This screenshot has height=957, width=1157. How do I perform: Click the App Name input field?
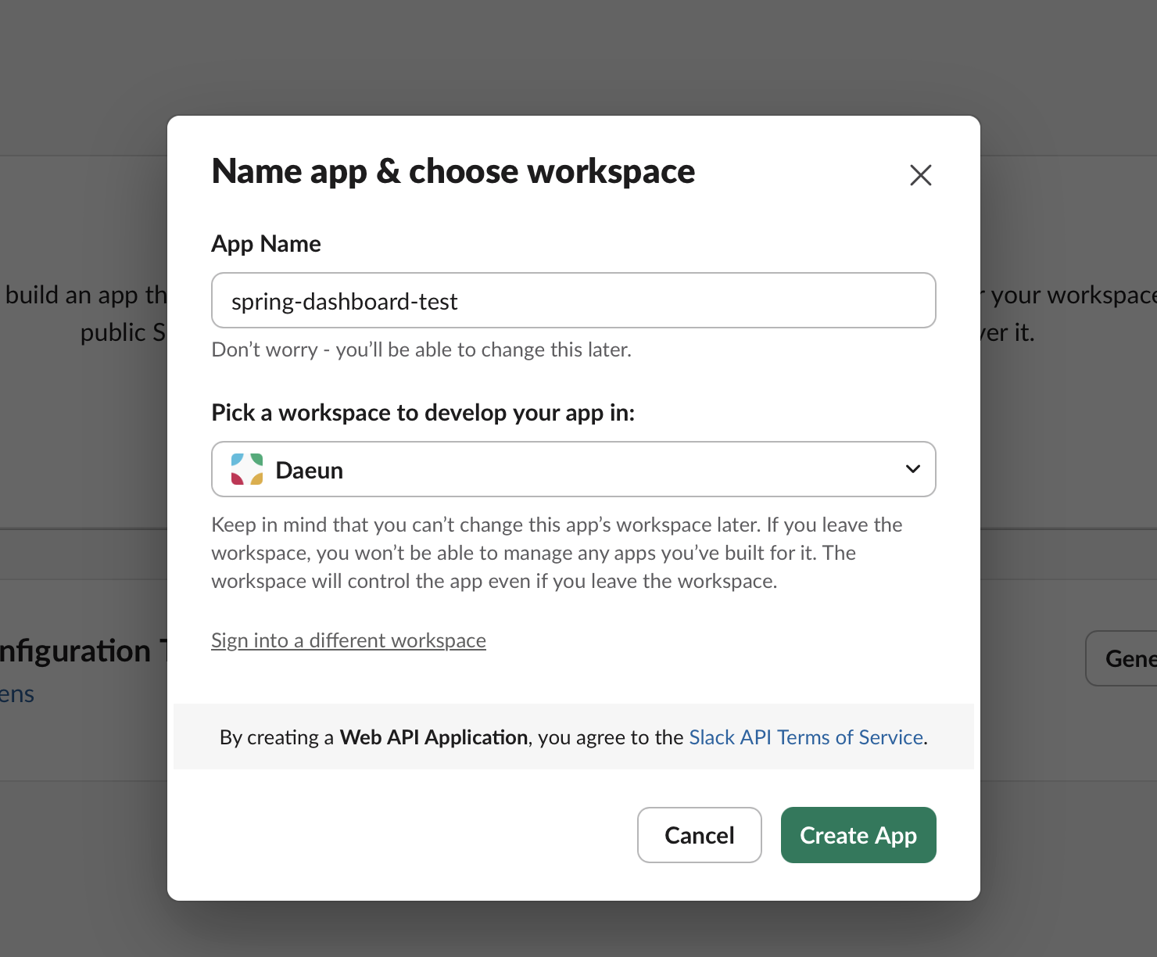(x=574, y=300)
